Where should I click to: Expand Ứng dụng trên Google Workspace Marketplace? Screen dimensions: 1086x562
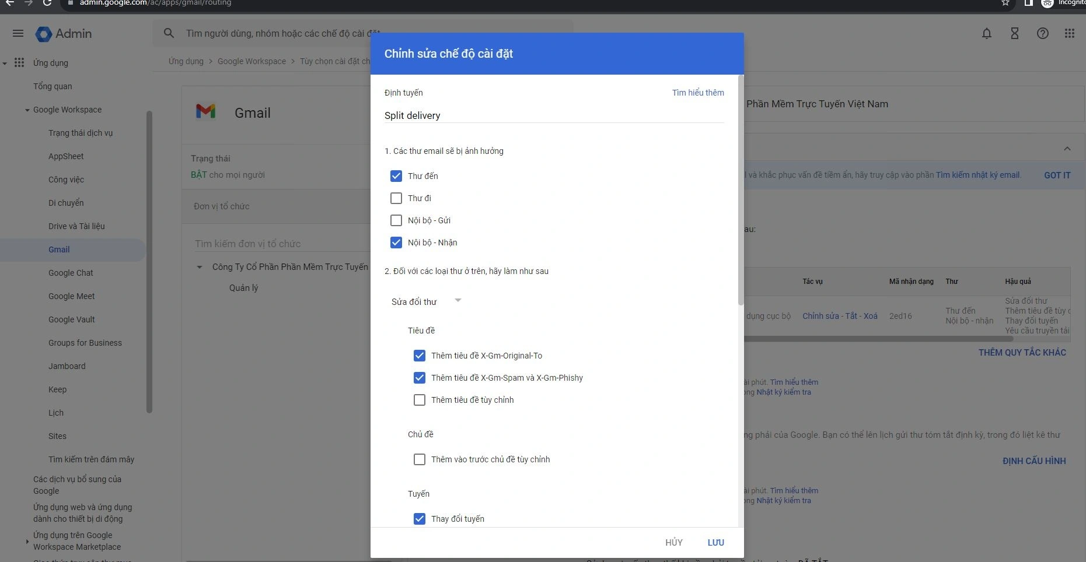pyautogui.click(x=27, y=542)
